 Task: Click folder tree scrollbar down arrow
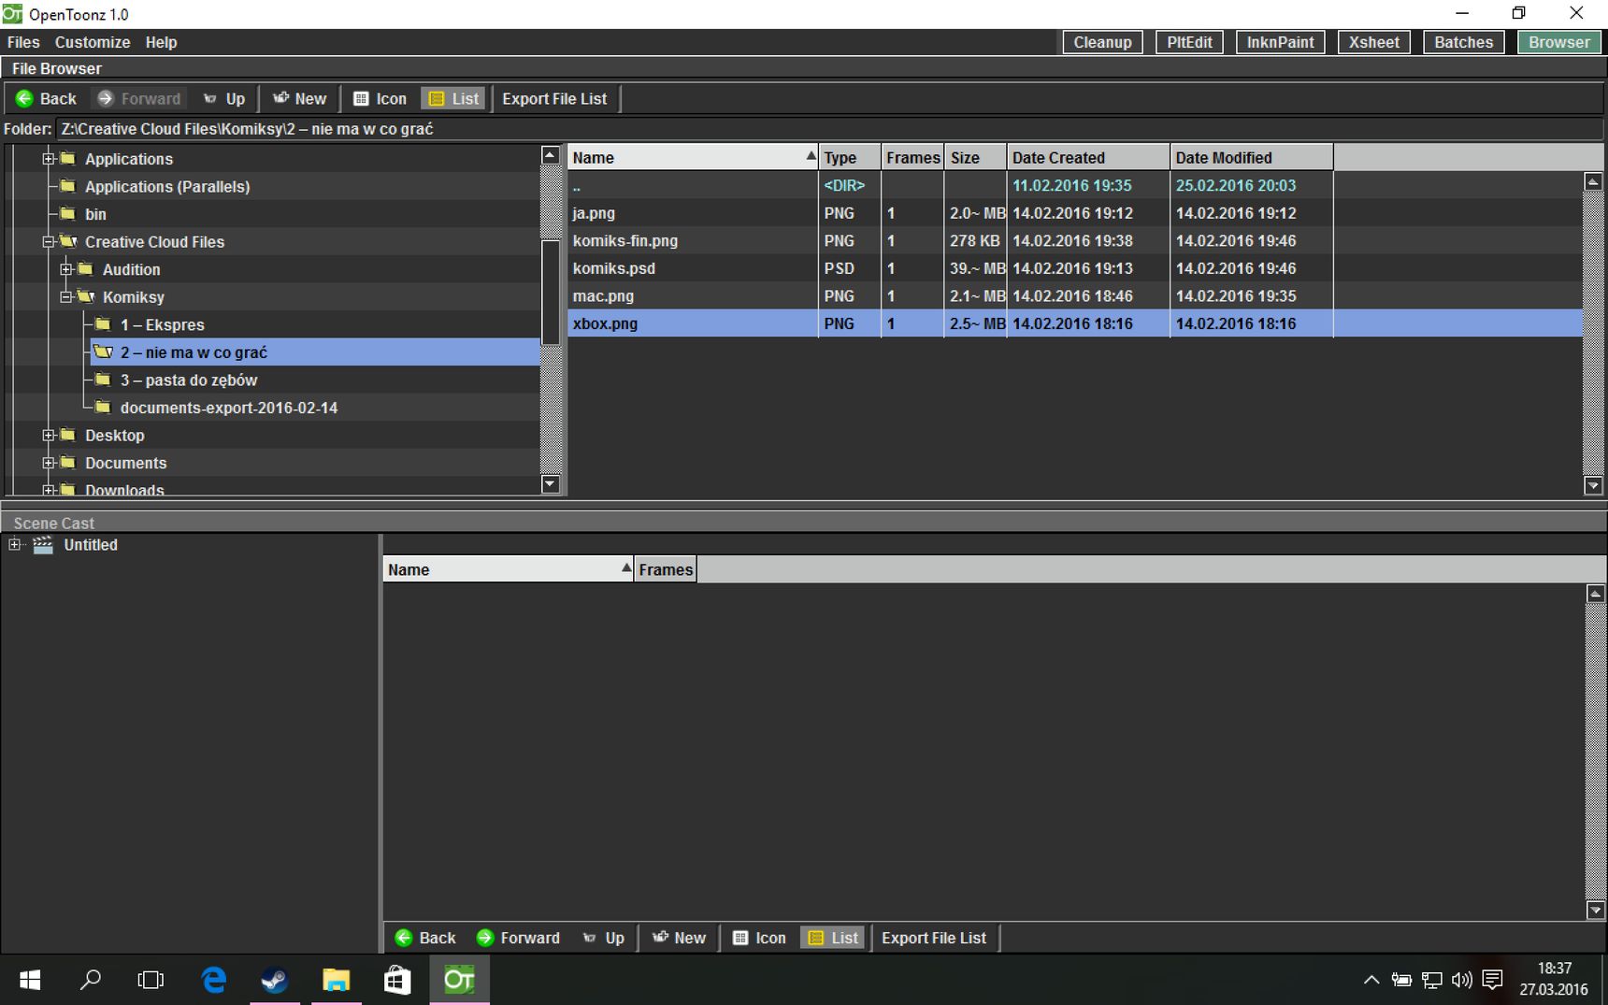(x=551, y=484)
